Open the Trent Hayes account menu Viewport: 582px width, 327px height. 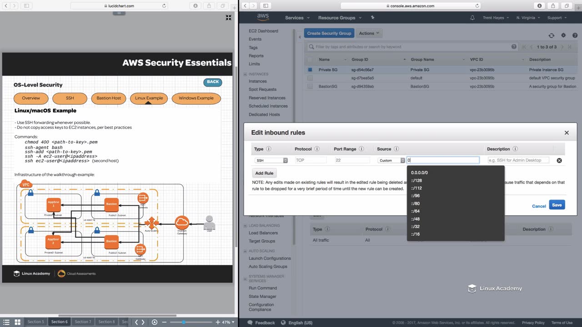[496, 18]
